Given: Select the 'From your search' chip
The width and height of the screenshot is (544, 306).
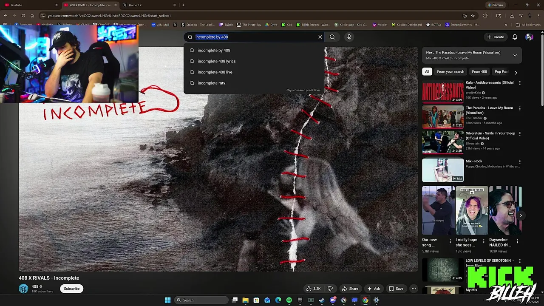Looking at the screenshot, I should (450, 72).
